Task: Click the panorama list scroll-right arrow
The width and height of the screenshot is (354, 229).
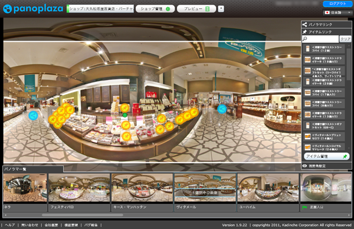Action: click(349, 215)
